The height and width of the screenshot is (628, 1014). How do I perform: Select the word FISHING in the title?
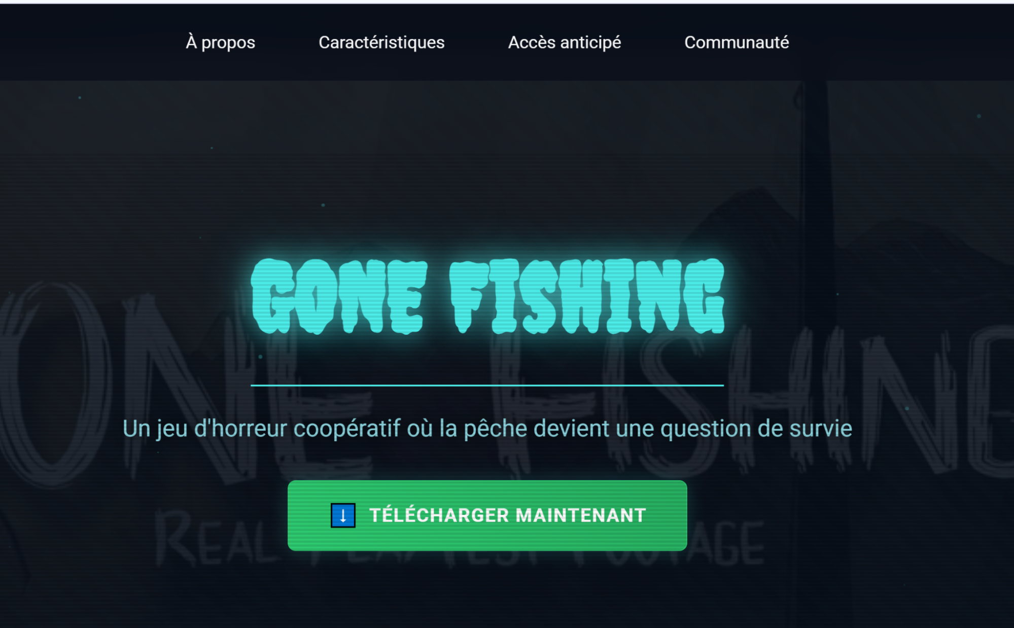587,296
